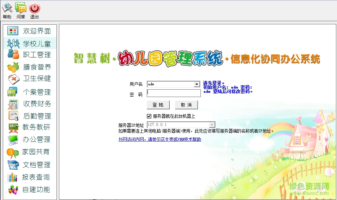Click the 报表查询 bar chart icon
Image resolution: width=337 pixels, height=200 pixels.
click(x=13, y=177)
